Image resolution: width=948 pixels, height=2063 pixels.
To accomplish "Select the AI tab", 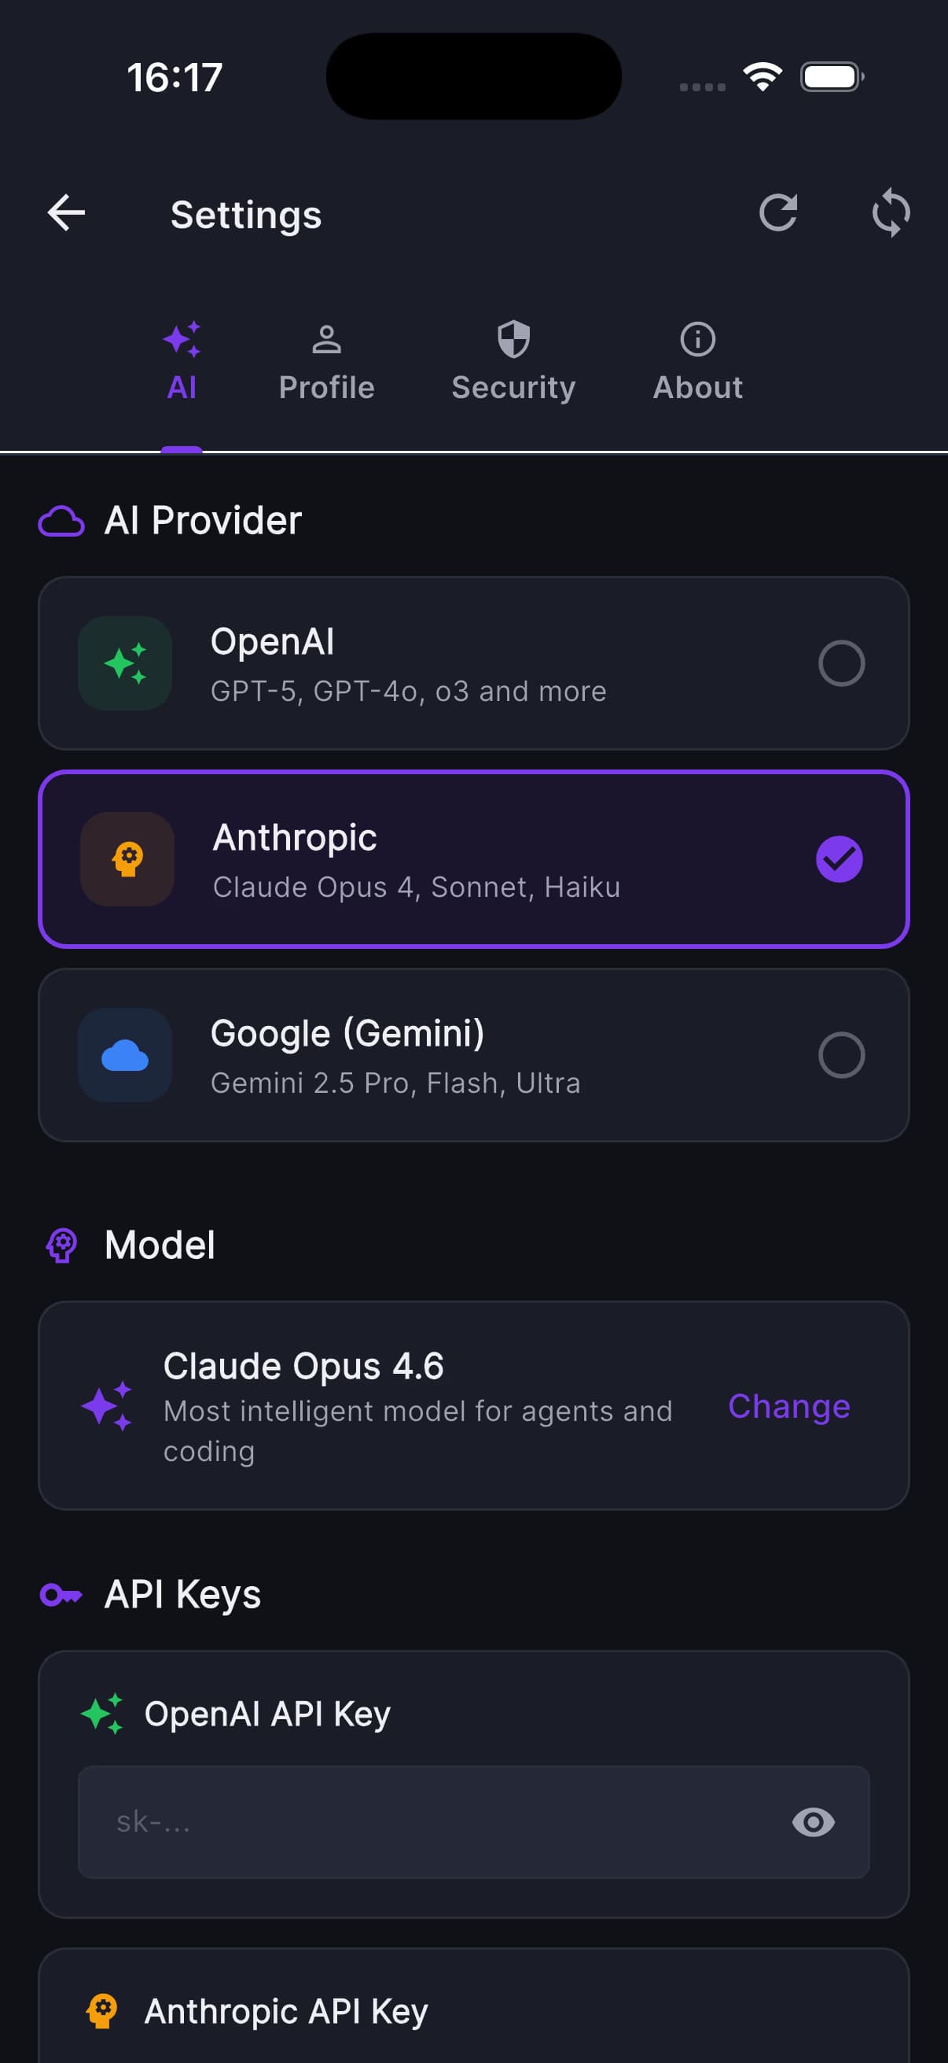I will click(x=182, y=363).
